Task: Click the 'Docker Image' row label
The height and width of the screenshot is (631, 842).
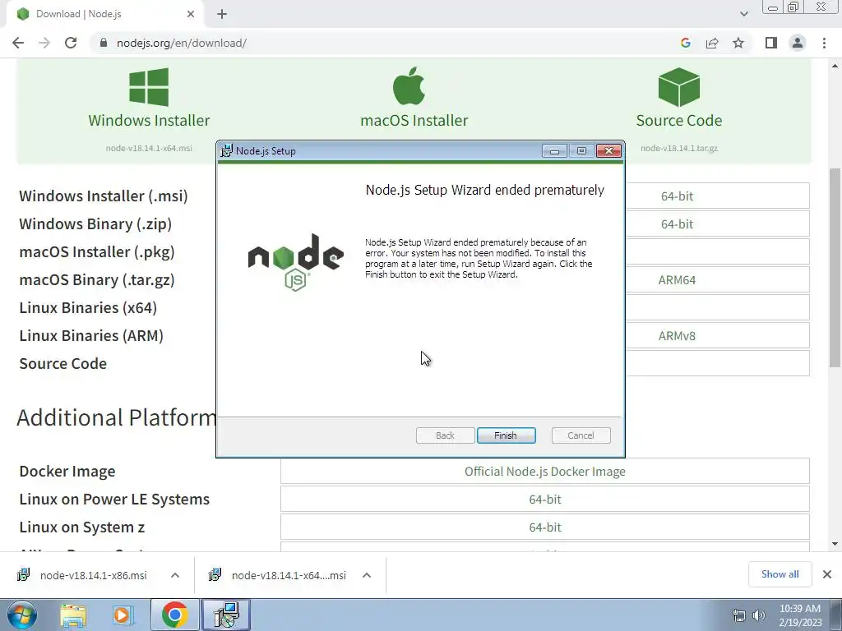Action: click(x=67, y=471)
